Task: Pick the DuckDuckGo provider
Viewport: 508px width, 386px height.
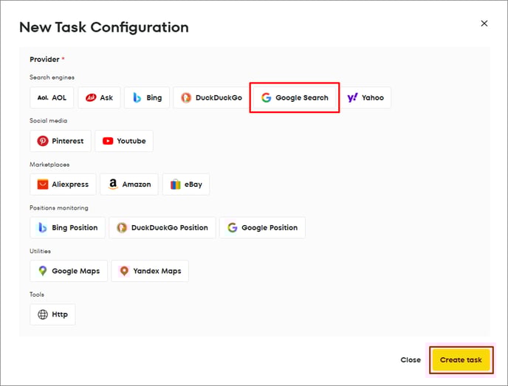Action: [211, 97]
